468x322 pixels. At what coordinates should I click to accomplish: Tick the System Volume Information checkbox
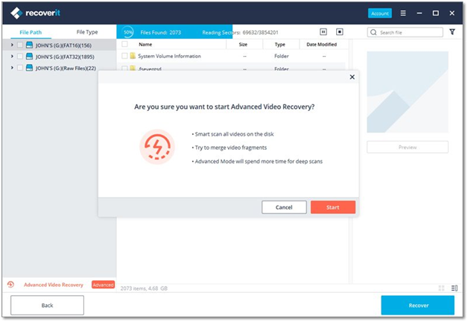125,56
